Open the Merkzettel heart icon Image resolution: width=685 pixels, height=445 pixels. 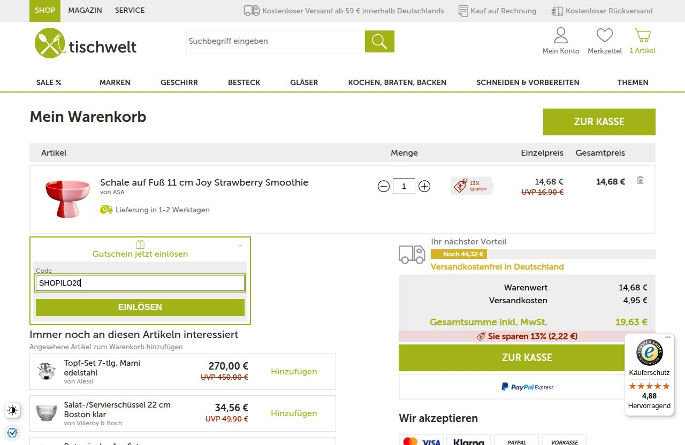[x=605, y=35]
